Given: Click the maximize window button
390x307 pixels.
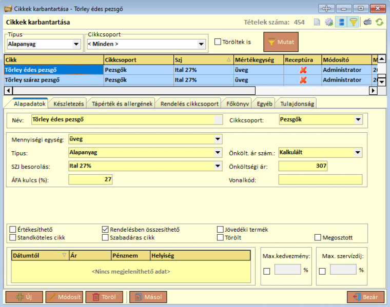Looking at the screenshot, I should pos(361,9).
